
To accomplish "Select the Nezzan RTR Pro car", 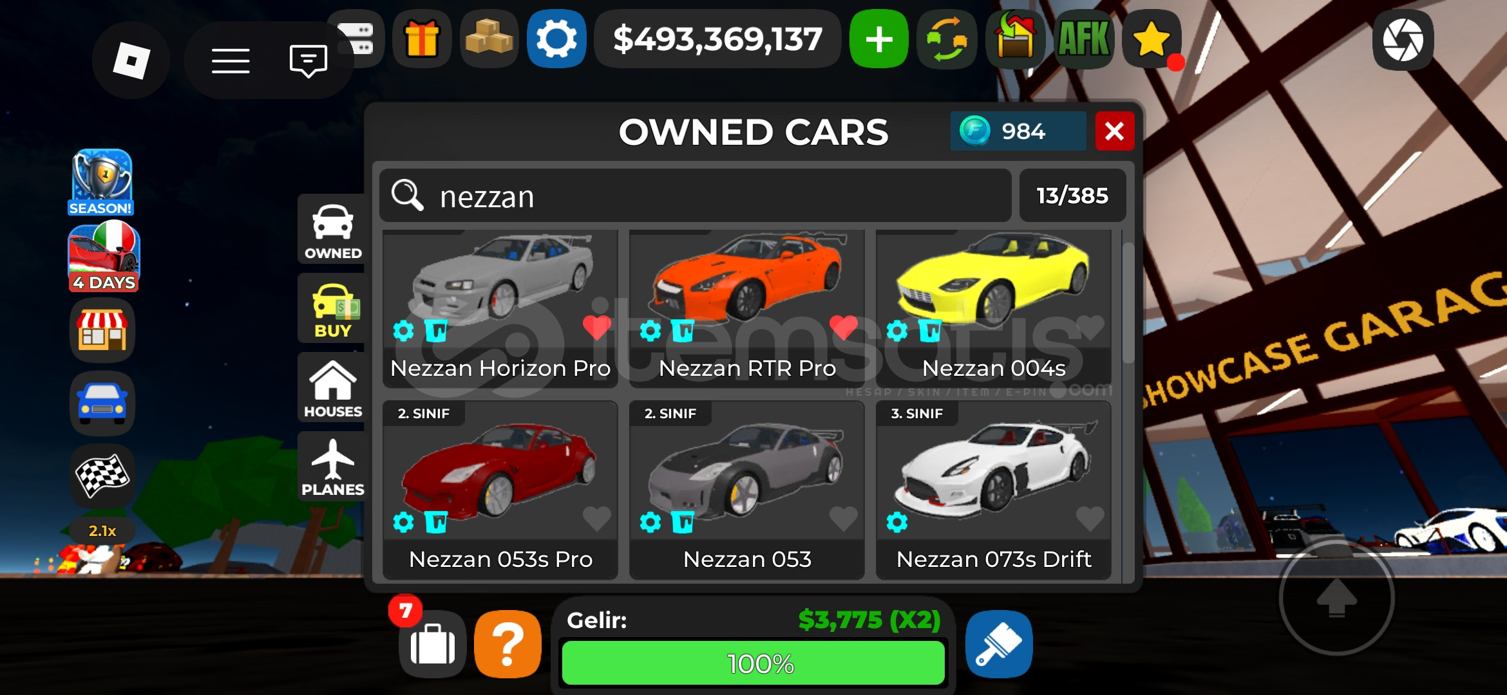I will pyautogui.click(x=747, y=309).
